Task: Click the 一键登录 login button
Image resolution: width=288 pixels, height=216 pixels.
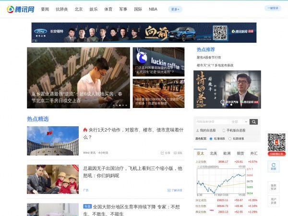Action: coord(273,8)
